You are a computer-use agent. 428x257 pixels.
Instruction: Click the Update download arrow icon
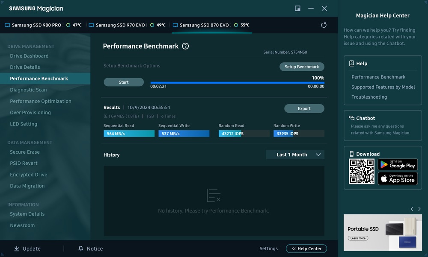point(17,248)
